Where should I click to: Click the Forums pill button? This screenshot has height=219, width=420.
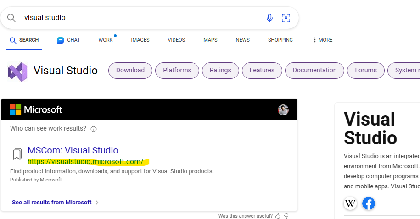click(366, 71)
